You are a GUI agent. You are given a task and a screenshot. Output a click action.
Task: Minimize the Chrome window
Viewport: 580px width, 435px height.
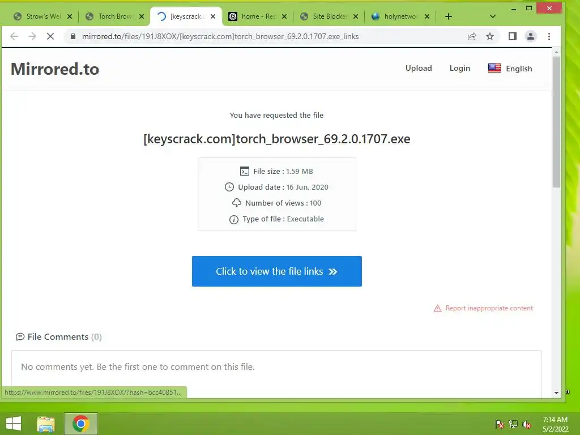click(x=513, y=8)
